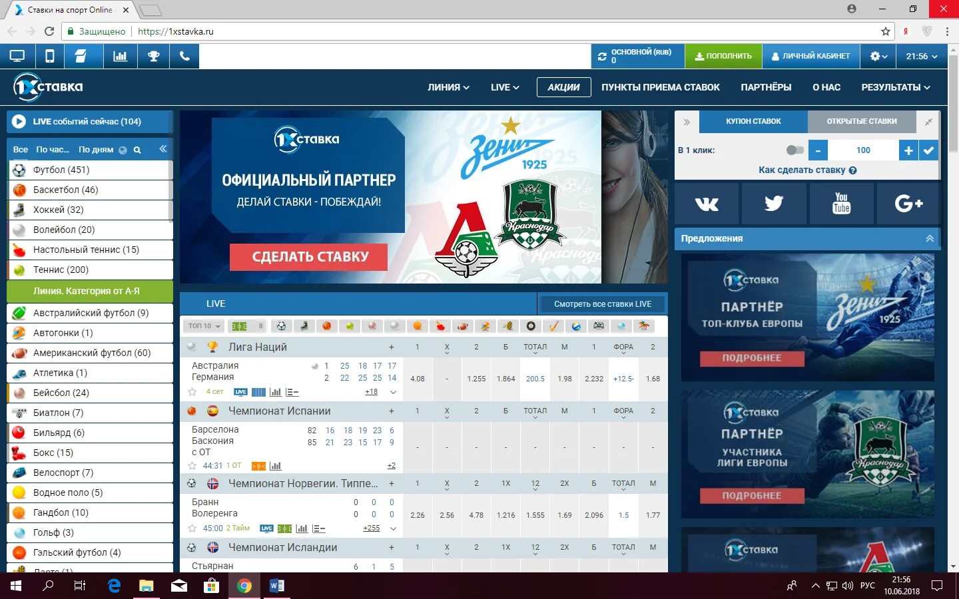Click the ПОПОЛНИТЬ deposit button
This screenshot has height=599, width=959.
pyautogui.click(x=723, y=57)
